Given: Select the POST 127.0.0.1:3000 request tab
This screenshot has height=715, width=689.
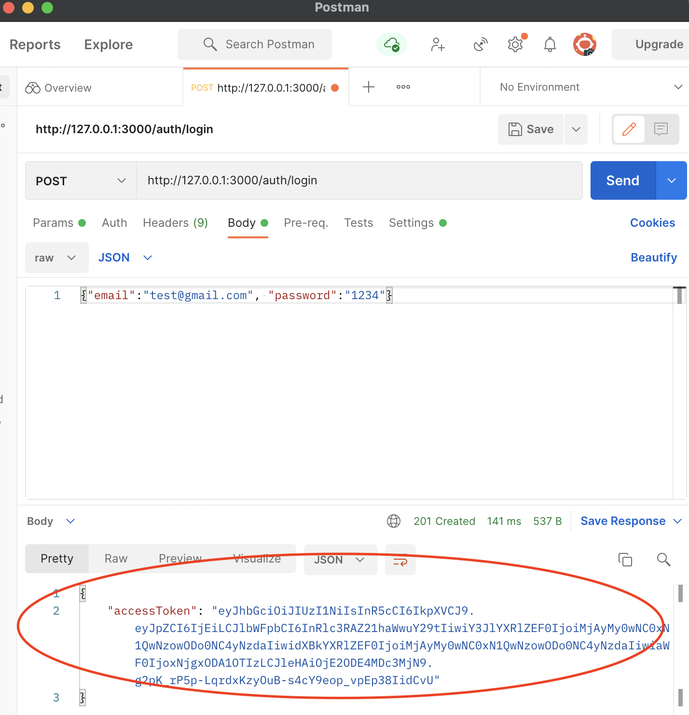Looking at the screenshot, I should pyautogui.click(x=265, y=88).
